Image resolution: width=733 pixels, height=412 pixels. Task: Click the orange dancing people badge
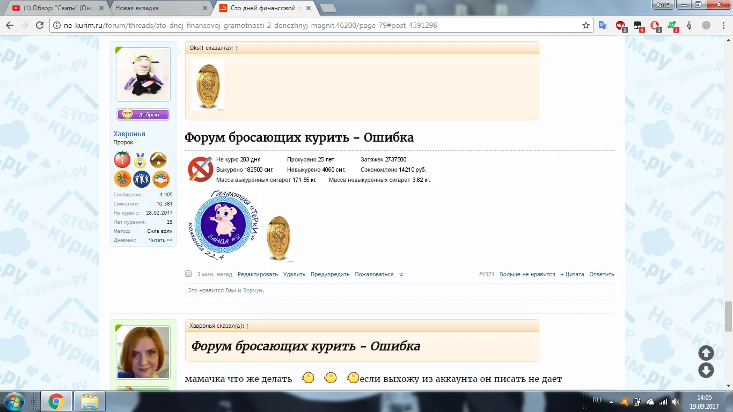[122, 179]
